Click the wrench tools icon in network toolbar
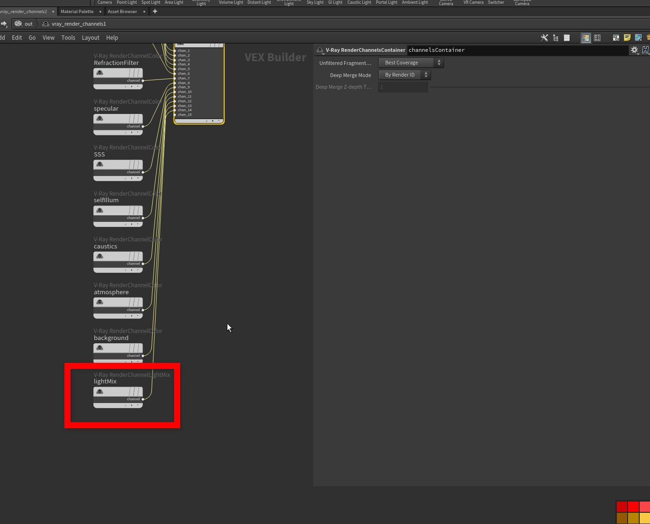 point(544,38)
